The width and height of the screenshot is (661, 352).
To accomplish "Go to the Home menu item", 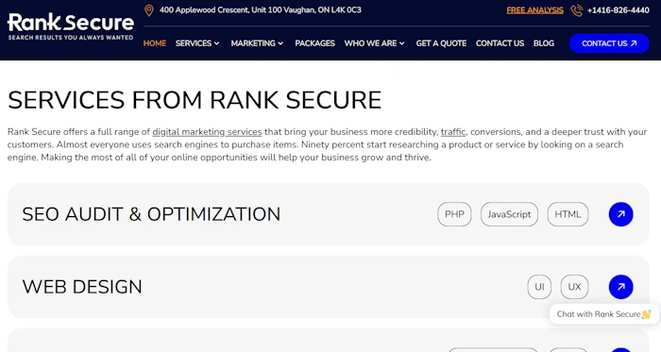I will pyautogui.click(x=155, y=43).
